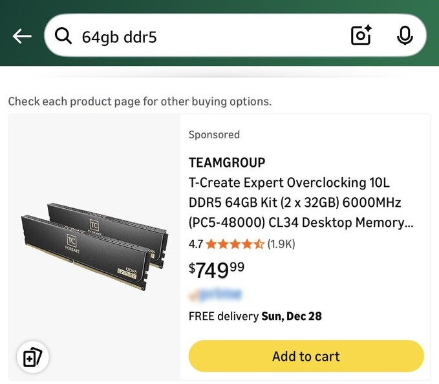Viewport: 439px width, 384px height.
Task: Open the T-Create Expert Overclocking product title
Action: [x=301, y=203]
